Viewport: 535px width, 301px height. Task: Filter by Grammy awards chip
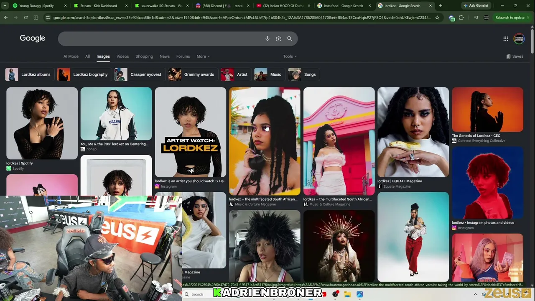pos(192,74)
